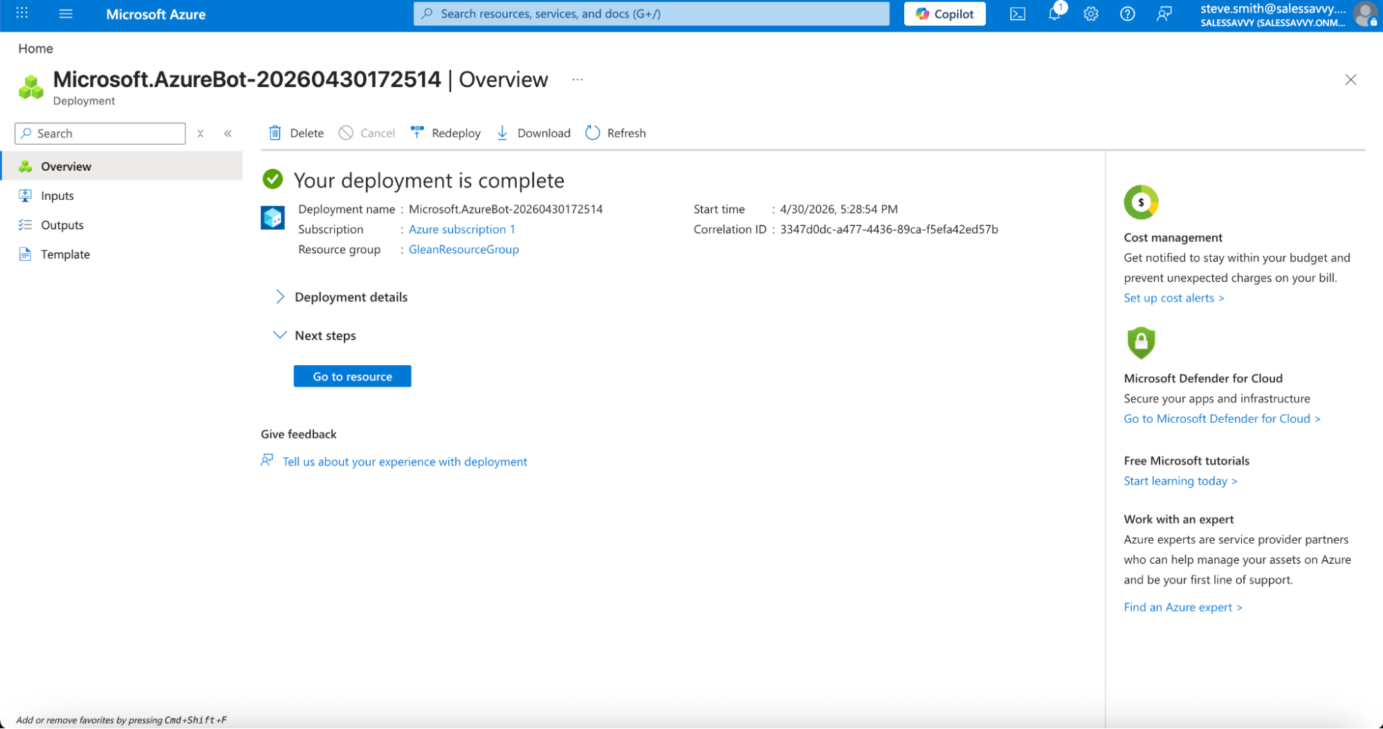Image resolution: width=1383 pixels, height=729 pixels.
Task: Click the green deployment complete checkmark icon
Action: click(x=273, y=180)
